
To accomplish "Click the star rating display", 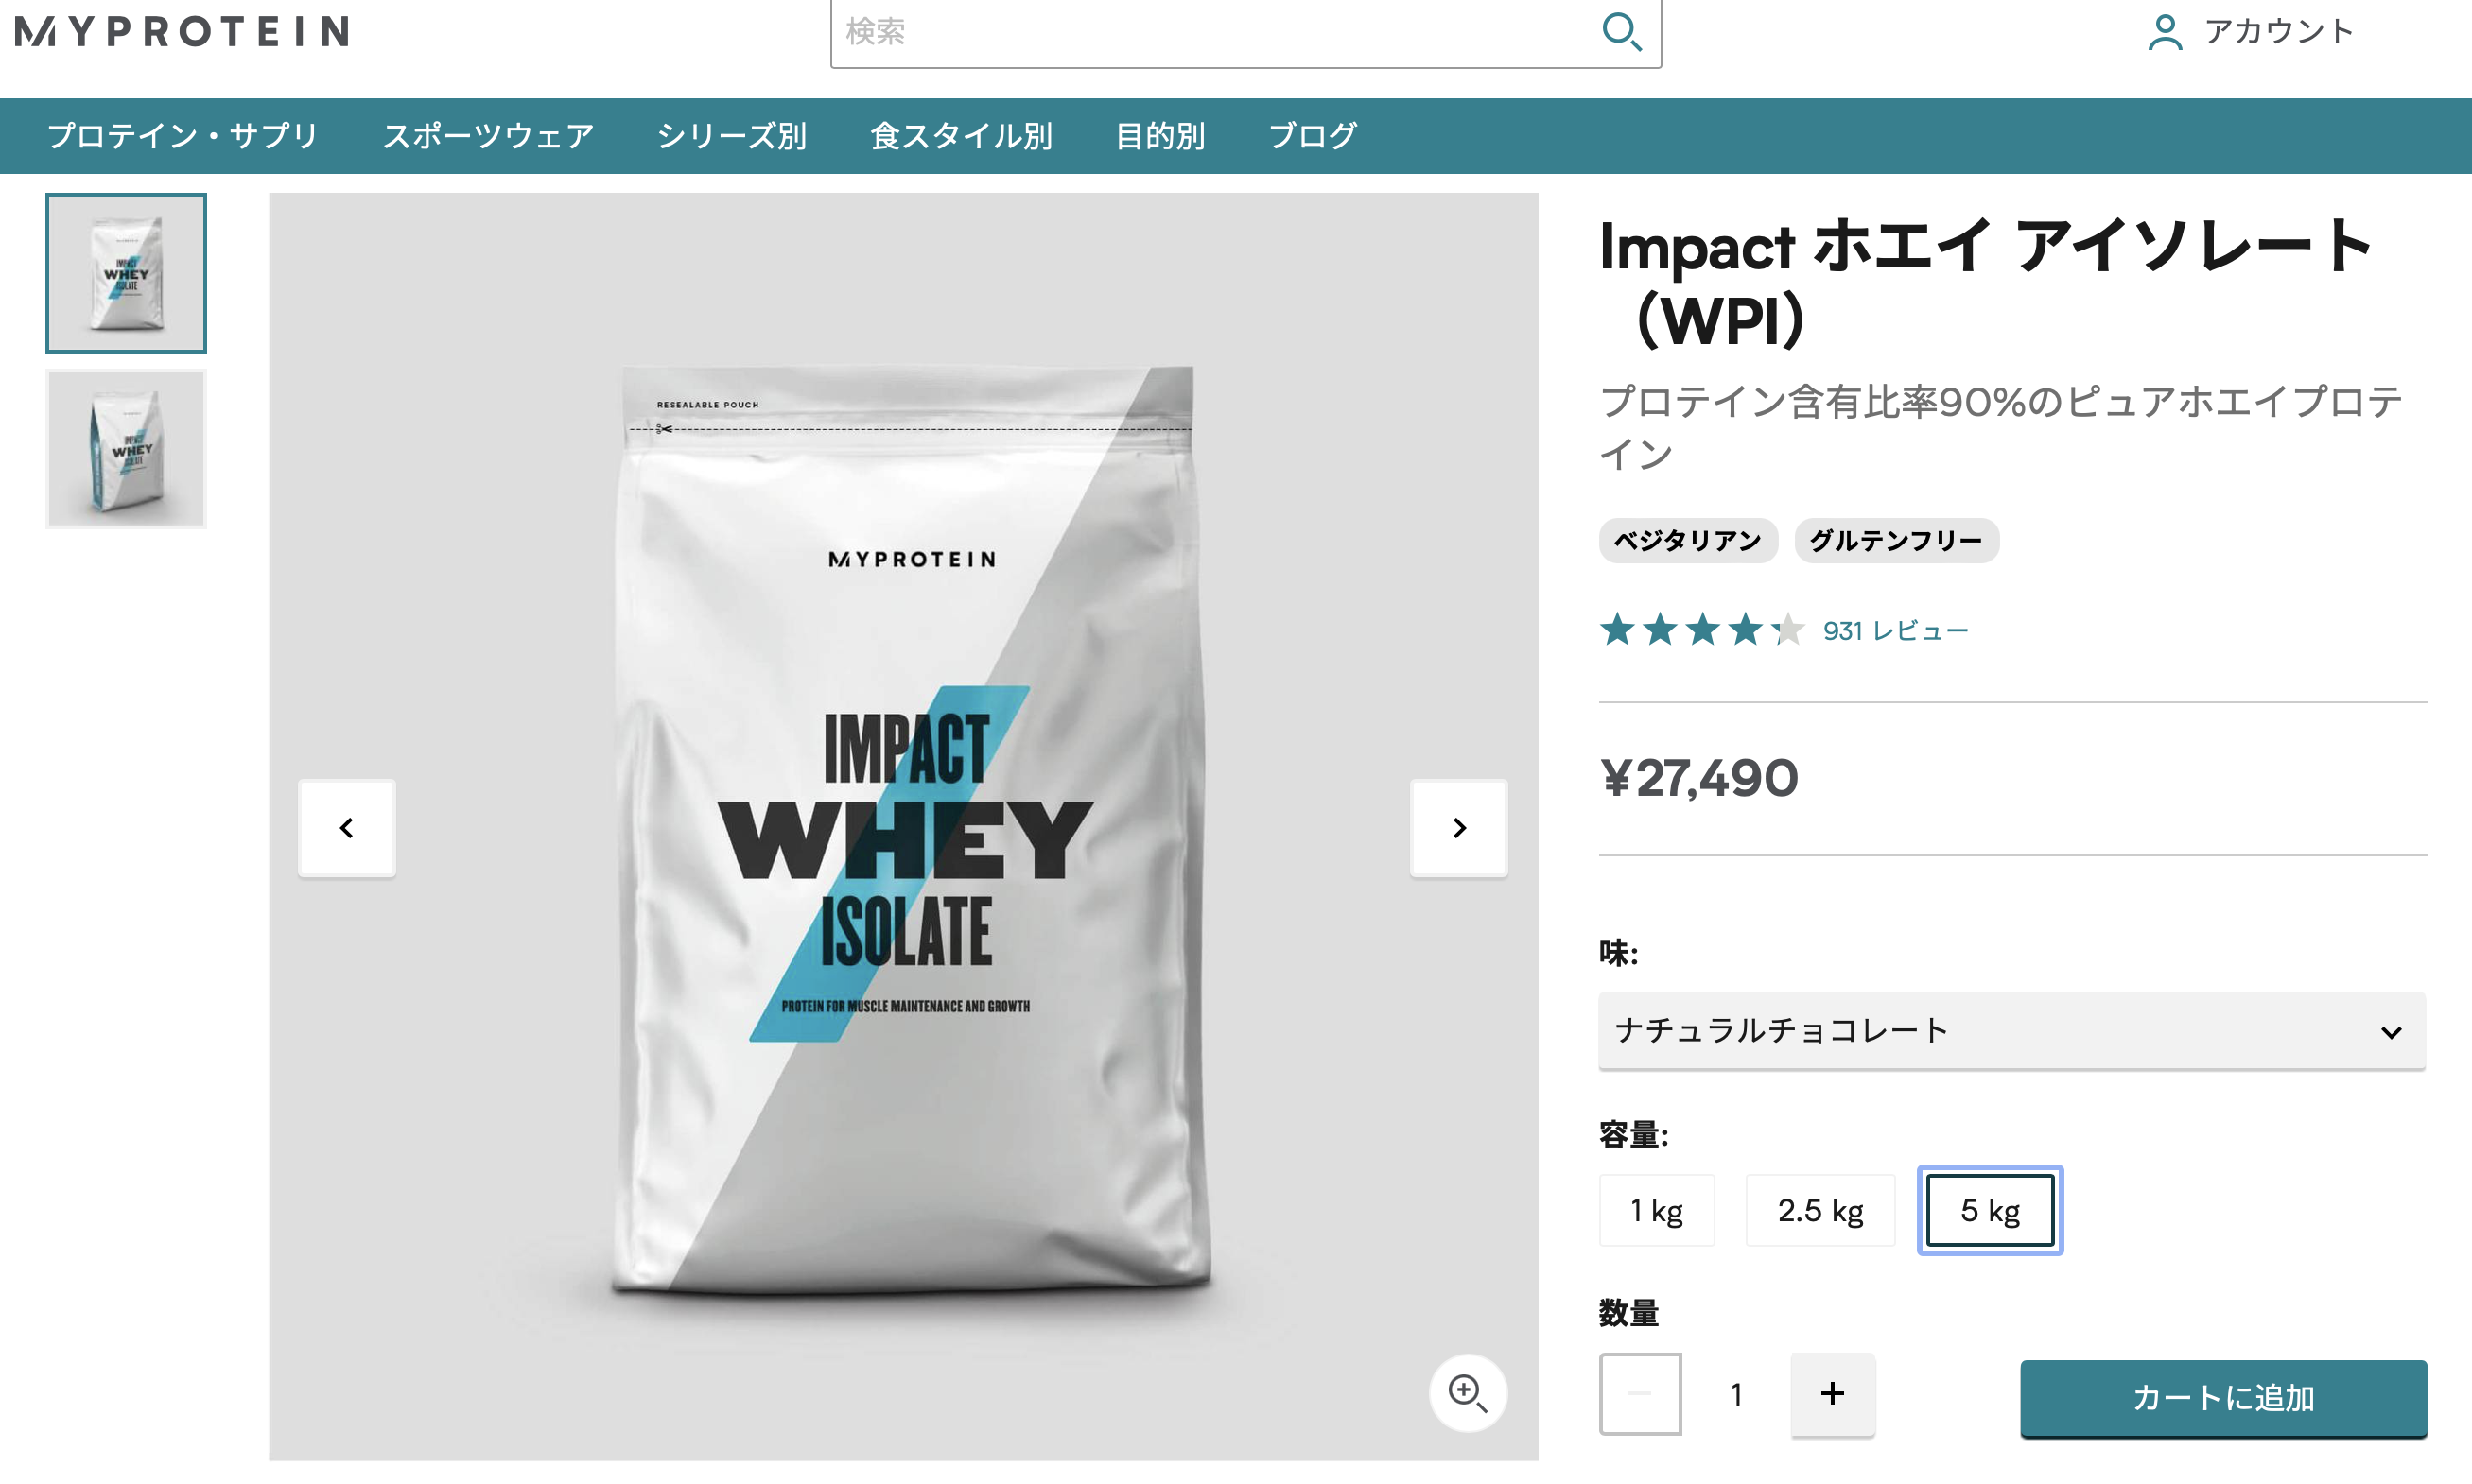I will click(1701, 630).
